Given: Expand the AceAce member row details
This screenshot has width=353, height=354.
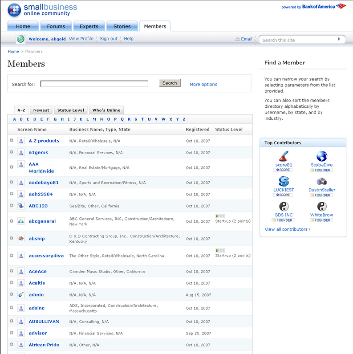Looking at the screenshot, I should pyautogui.click(x=12, y=271).
